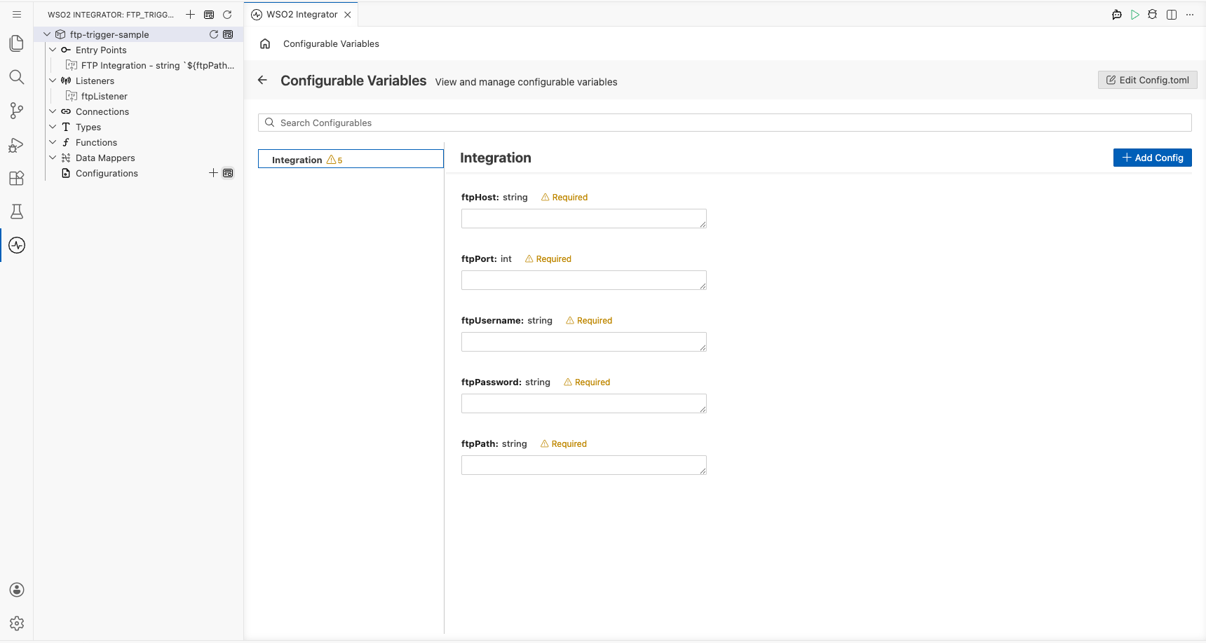The image size is (1206, 643).
Task: Select the WSO2 Integrator editor tab
Action: tap(301, 14)
